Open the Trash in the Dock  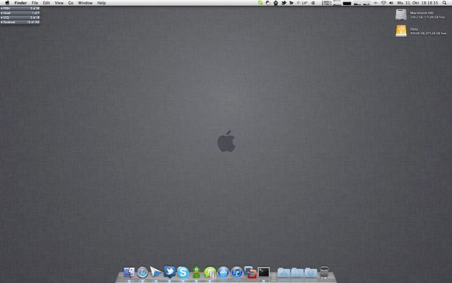[324, 272]
